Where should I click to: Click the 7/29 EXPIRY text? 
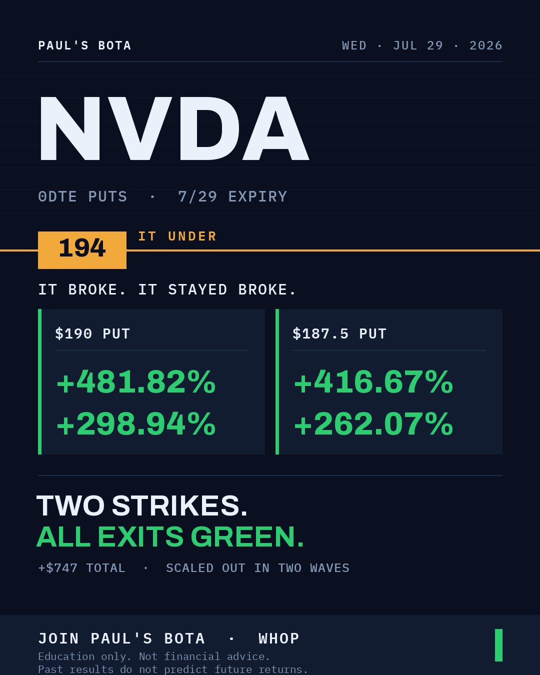coord(232,196)
